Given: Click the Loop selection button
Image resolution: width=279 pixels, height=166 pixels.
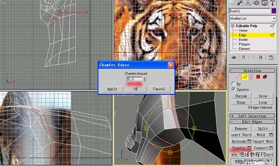Looking at the screenshot, I should (x=263, y=102).
